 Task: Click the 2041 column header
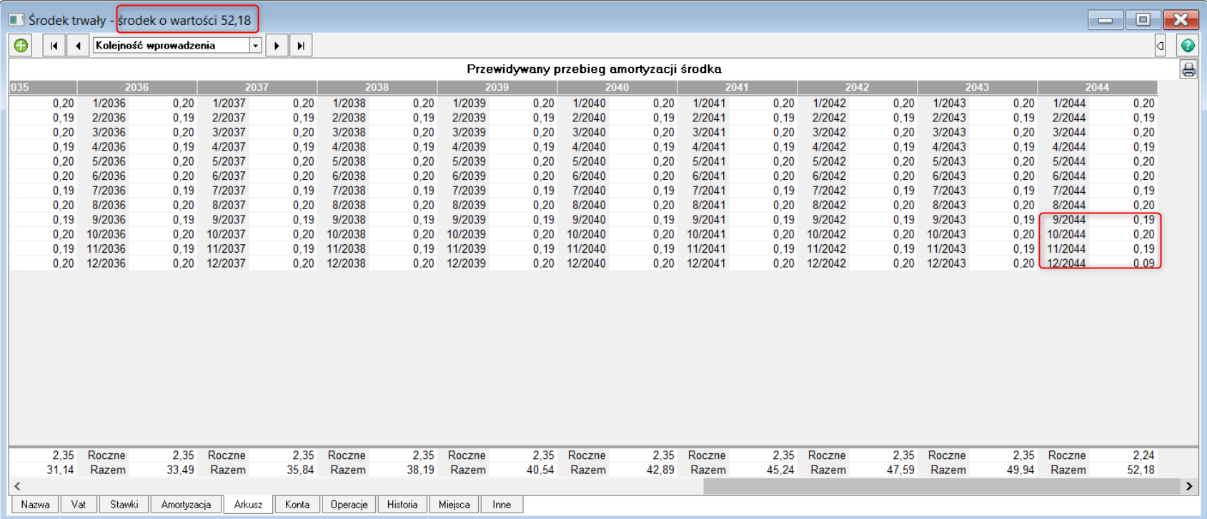pos(737,87)
